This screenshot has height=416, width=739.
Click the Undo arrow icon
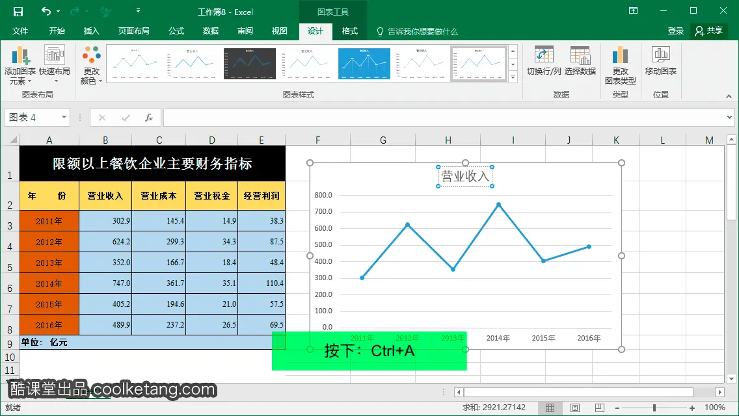[46, 11]
